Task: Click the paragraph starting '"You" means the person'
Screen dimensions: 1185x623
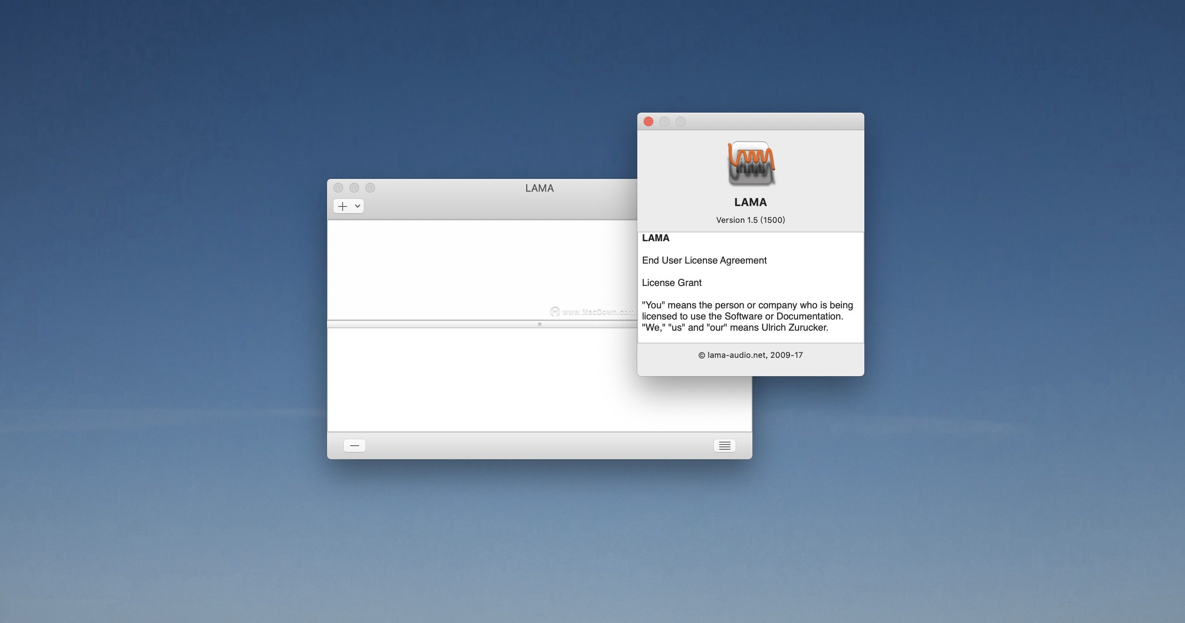Action: [x=748, y=316]
